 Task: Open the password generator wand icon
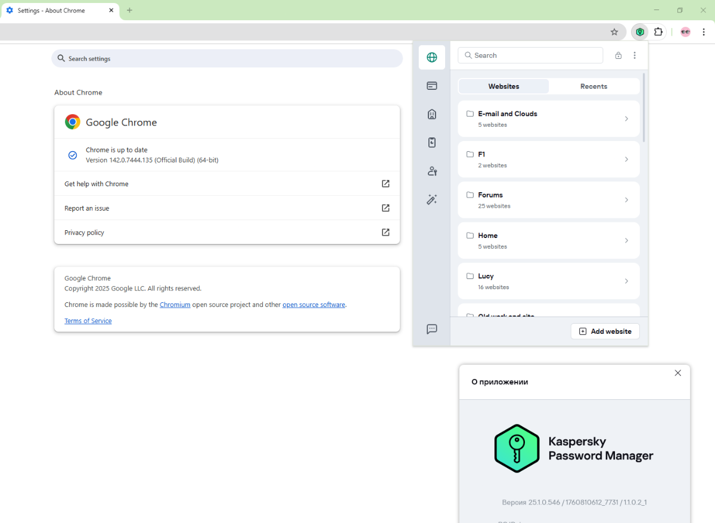coord(432,200)
